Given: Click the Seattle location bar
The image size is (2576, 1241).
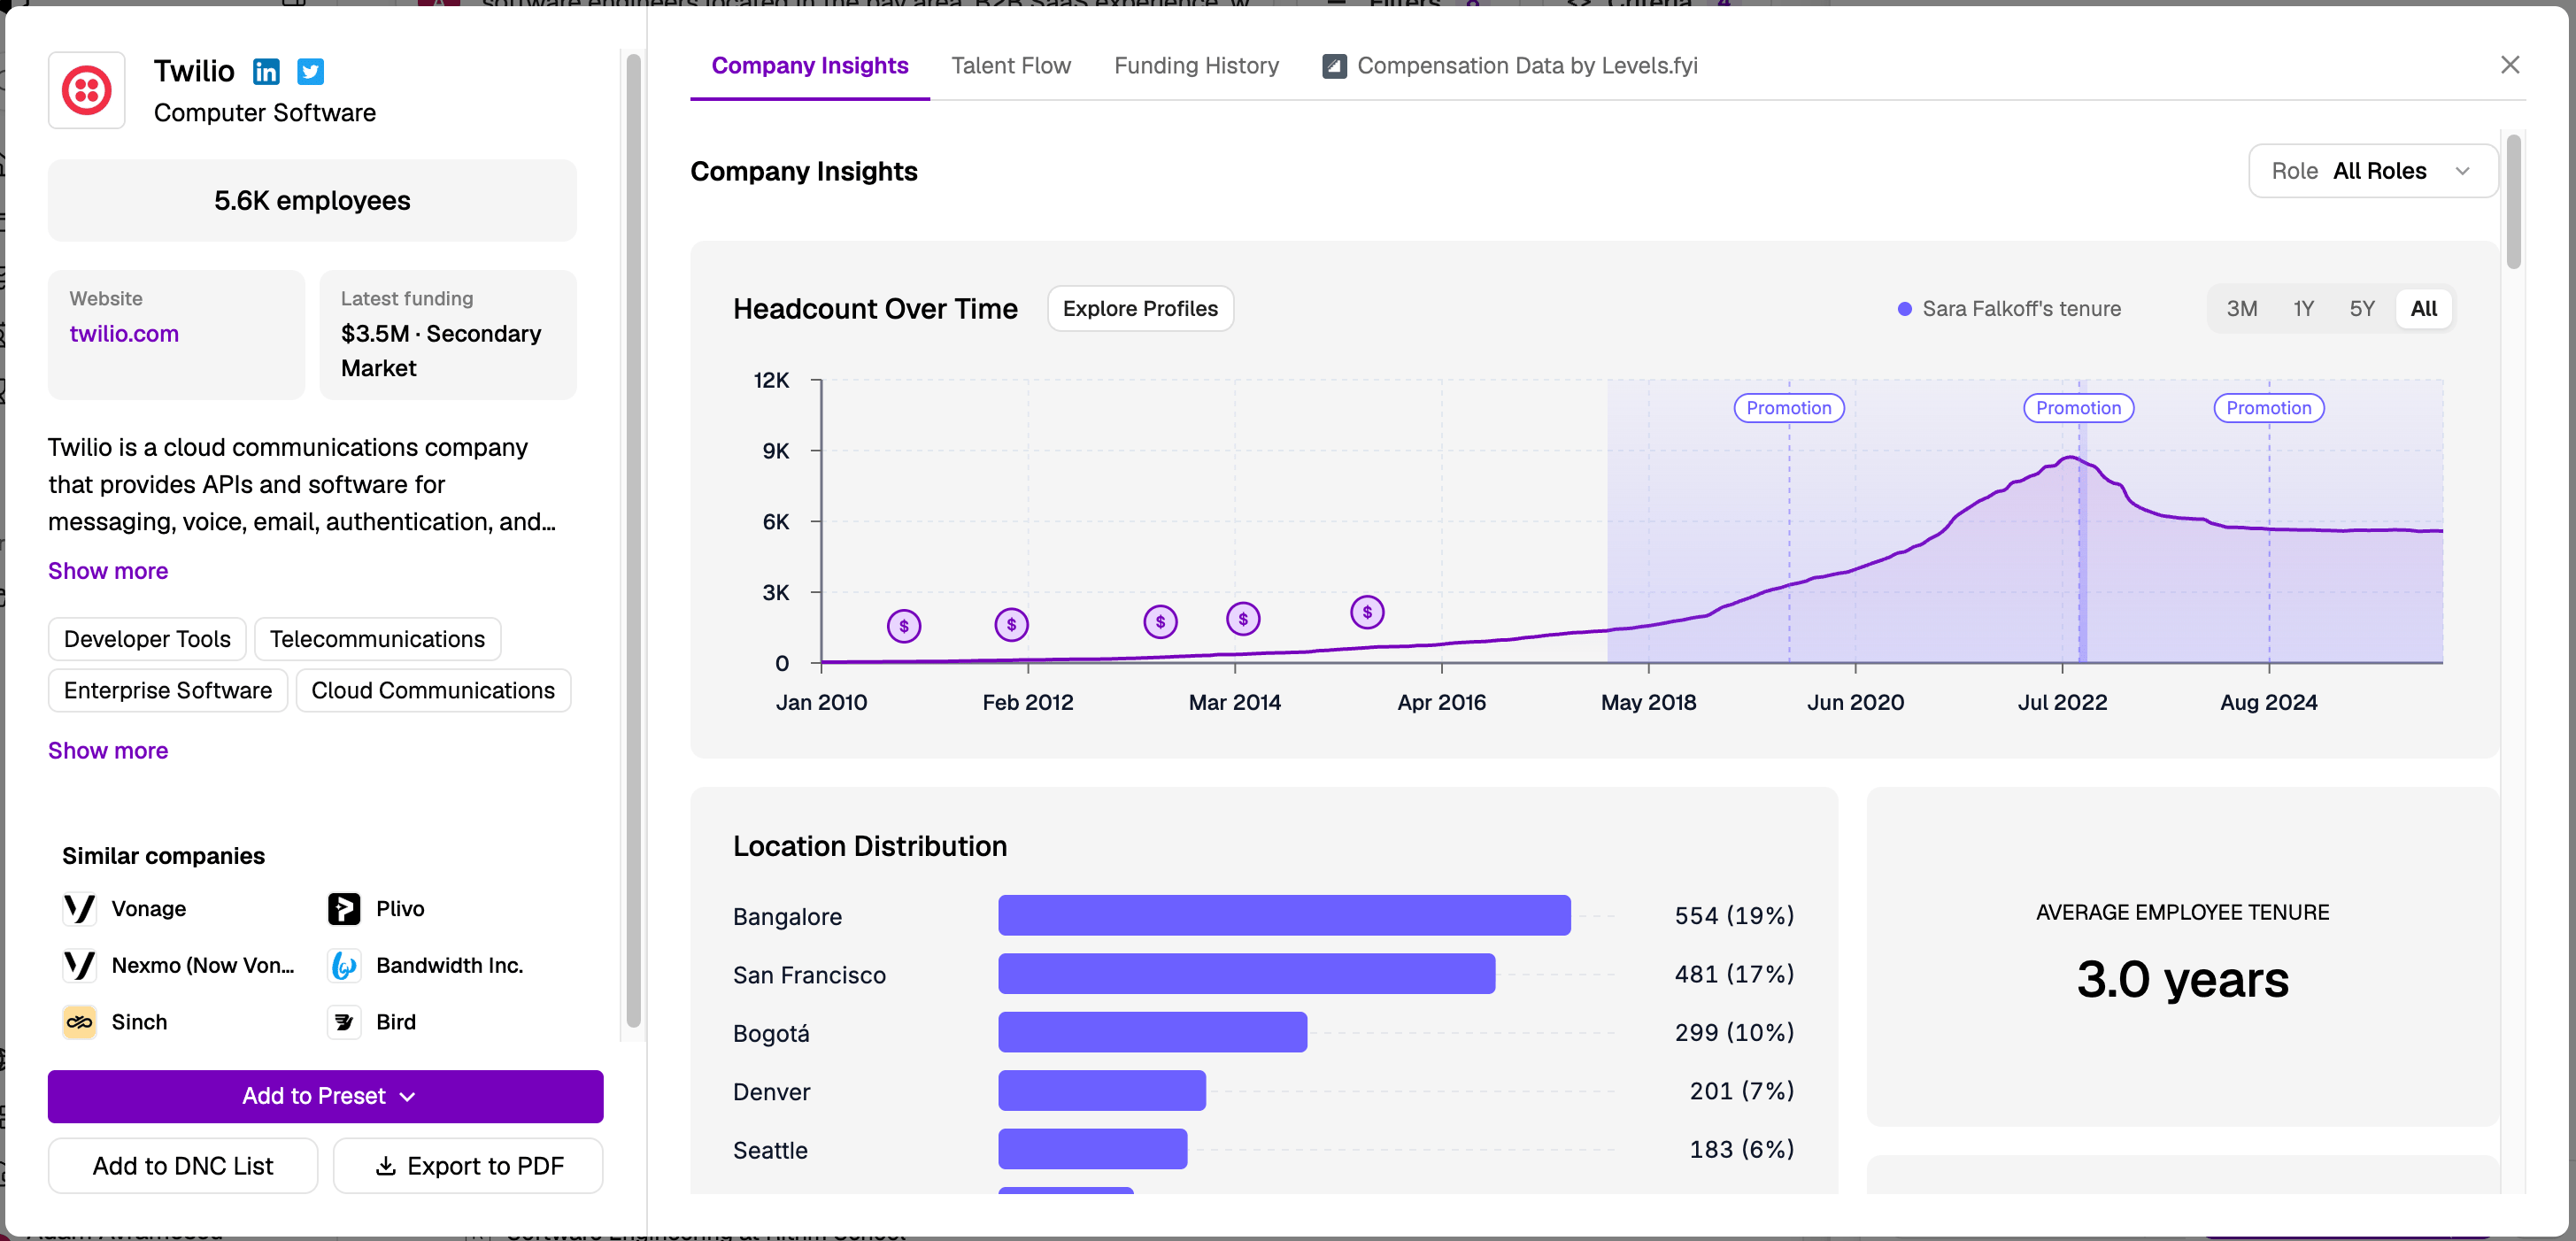Looking at the screenshot, I should pos(1092,1149).
